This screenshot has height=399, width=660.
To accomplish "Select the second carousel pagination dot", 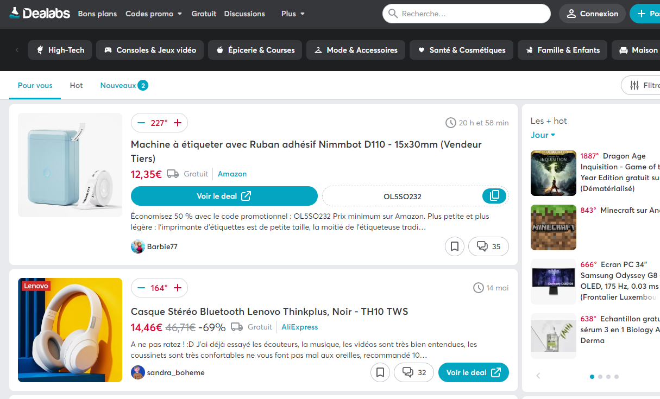I will (x=600, y=376).
